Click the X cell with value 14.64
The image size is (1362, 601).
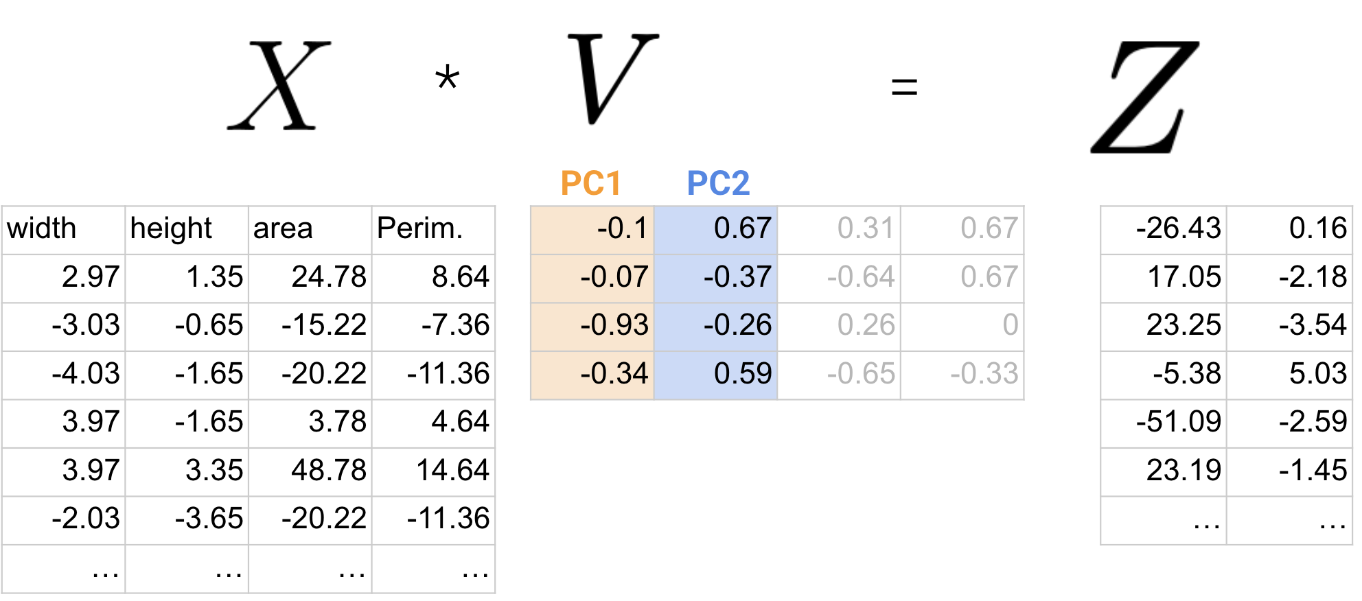coord(433,472)
